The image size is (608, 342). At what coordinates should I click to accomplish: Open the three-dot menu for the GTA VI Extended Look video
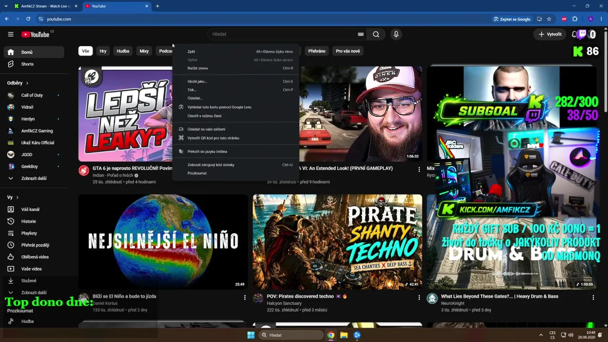tap(419, 169)
